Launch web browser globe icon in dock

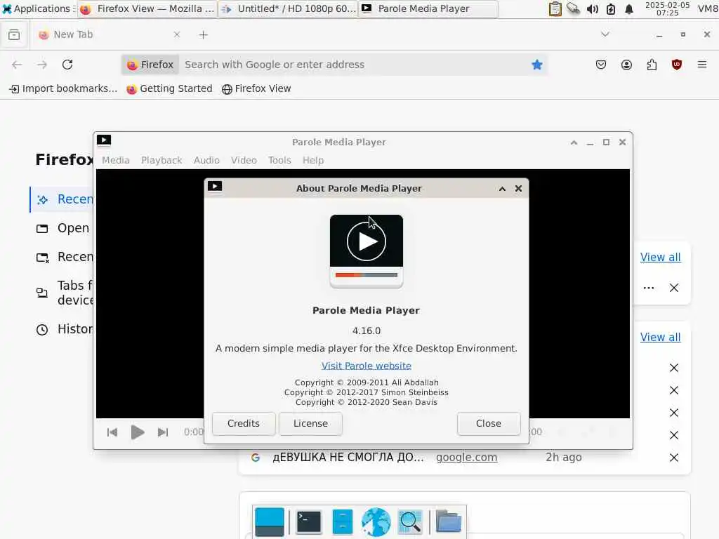coord(376,521)
